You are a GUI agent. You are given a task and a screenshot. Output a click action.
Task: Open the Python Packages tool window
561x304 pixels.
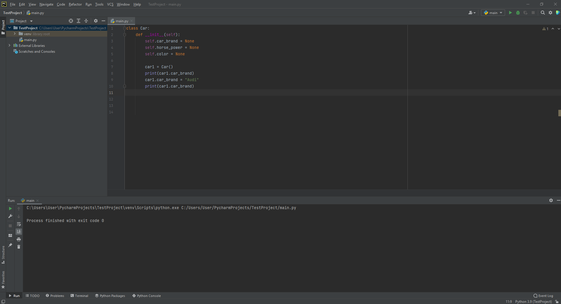(x=110, y=296)
